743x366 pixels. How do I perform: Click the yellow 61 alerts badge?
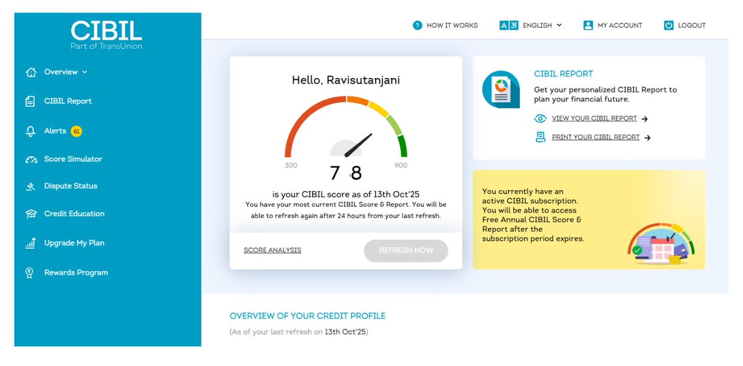(x=76, y=131)
